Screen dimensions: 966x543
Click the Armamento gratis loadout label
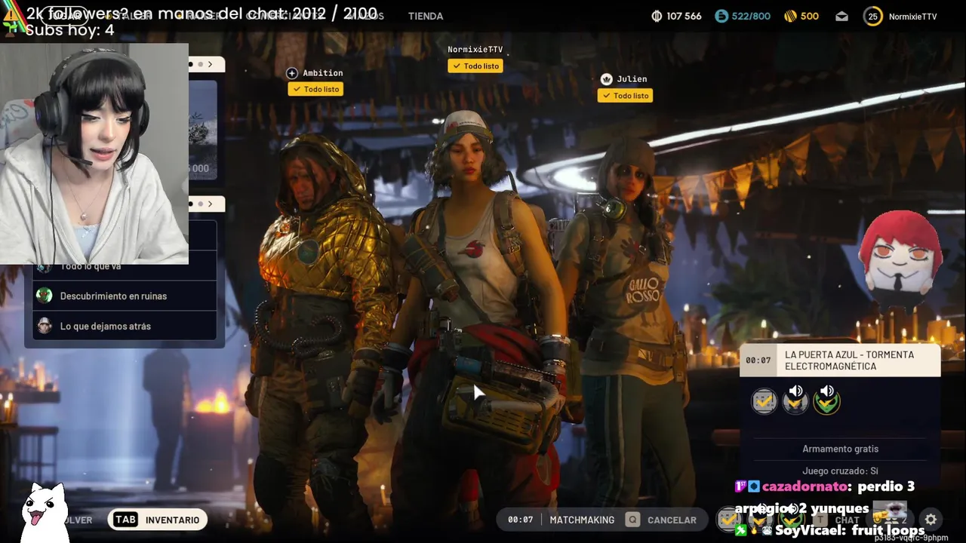840,449
